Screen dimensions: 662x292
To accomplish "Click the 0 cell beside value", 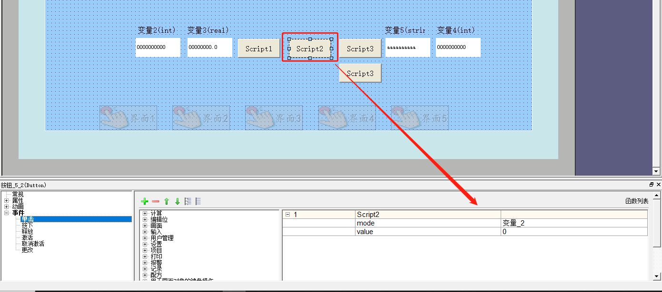I will (574, 232).
